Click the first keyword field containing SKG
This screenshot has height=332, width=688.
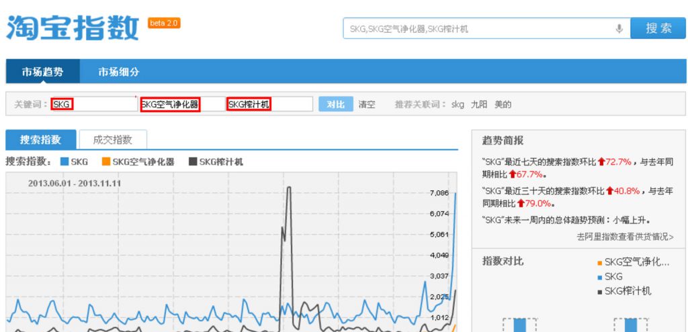[93, 105]
